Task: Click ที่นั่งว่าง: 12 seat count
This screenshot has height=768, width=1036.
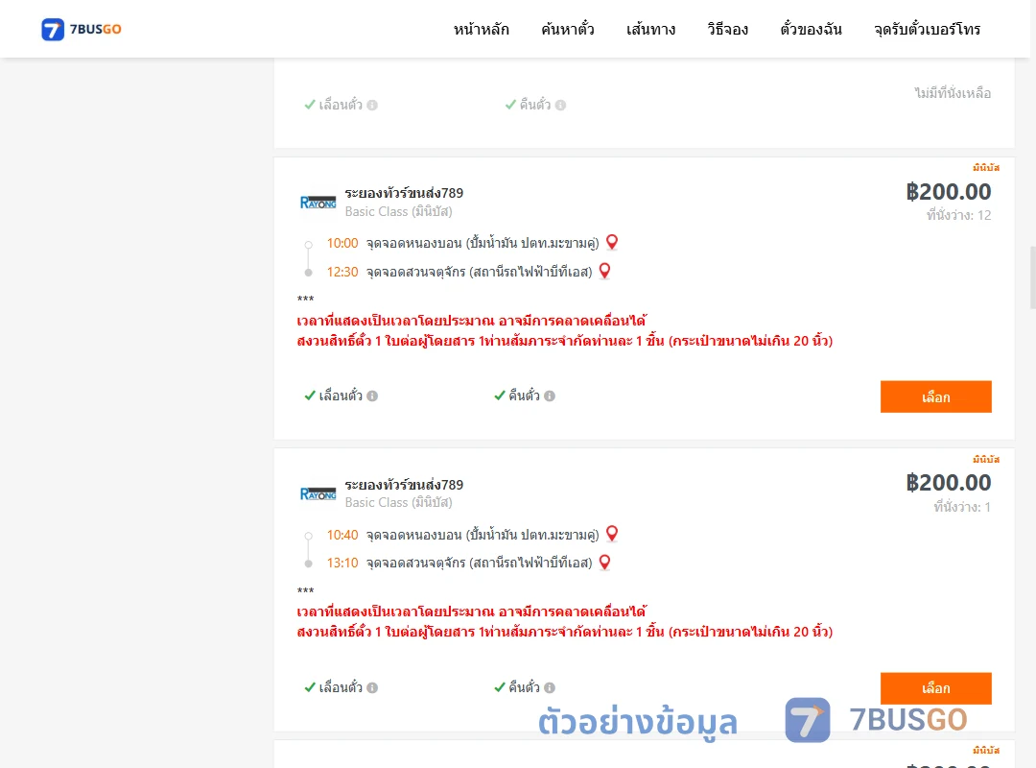Action: click(958, 215)
